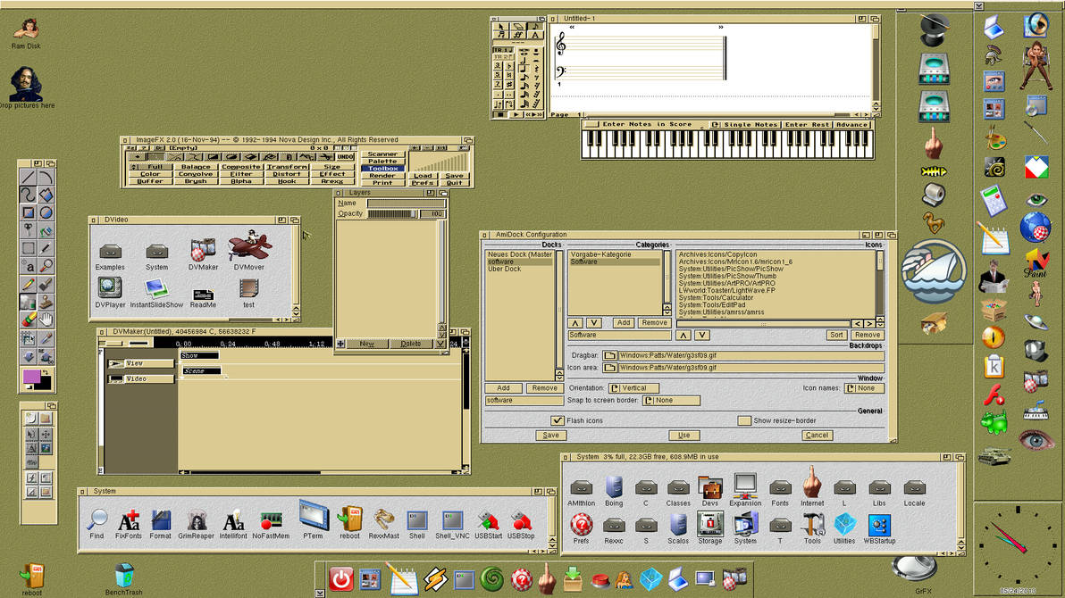The width and height of the screenshot is (1065, 598).
Task: Disable the Flash icons checkbox
Action: pyautogui.click(x=558, y=419)
